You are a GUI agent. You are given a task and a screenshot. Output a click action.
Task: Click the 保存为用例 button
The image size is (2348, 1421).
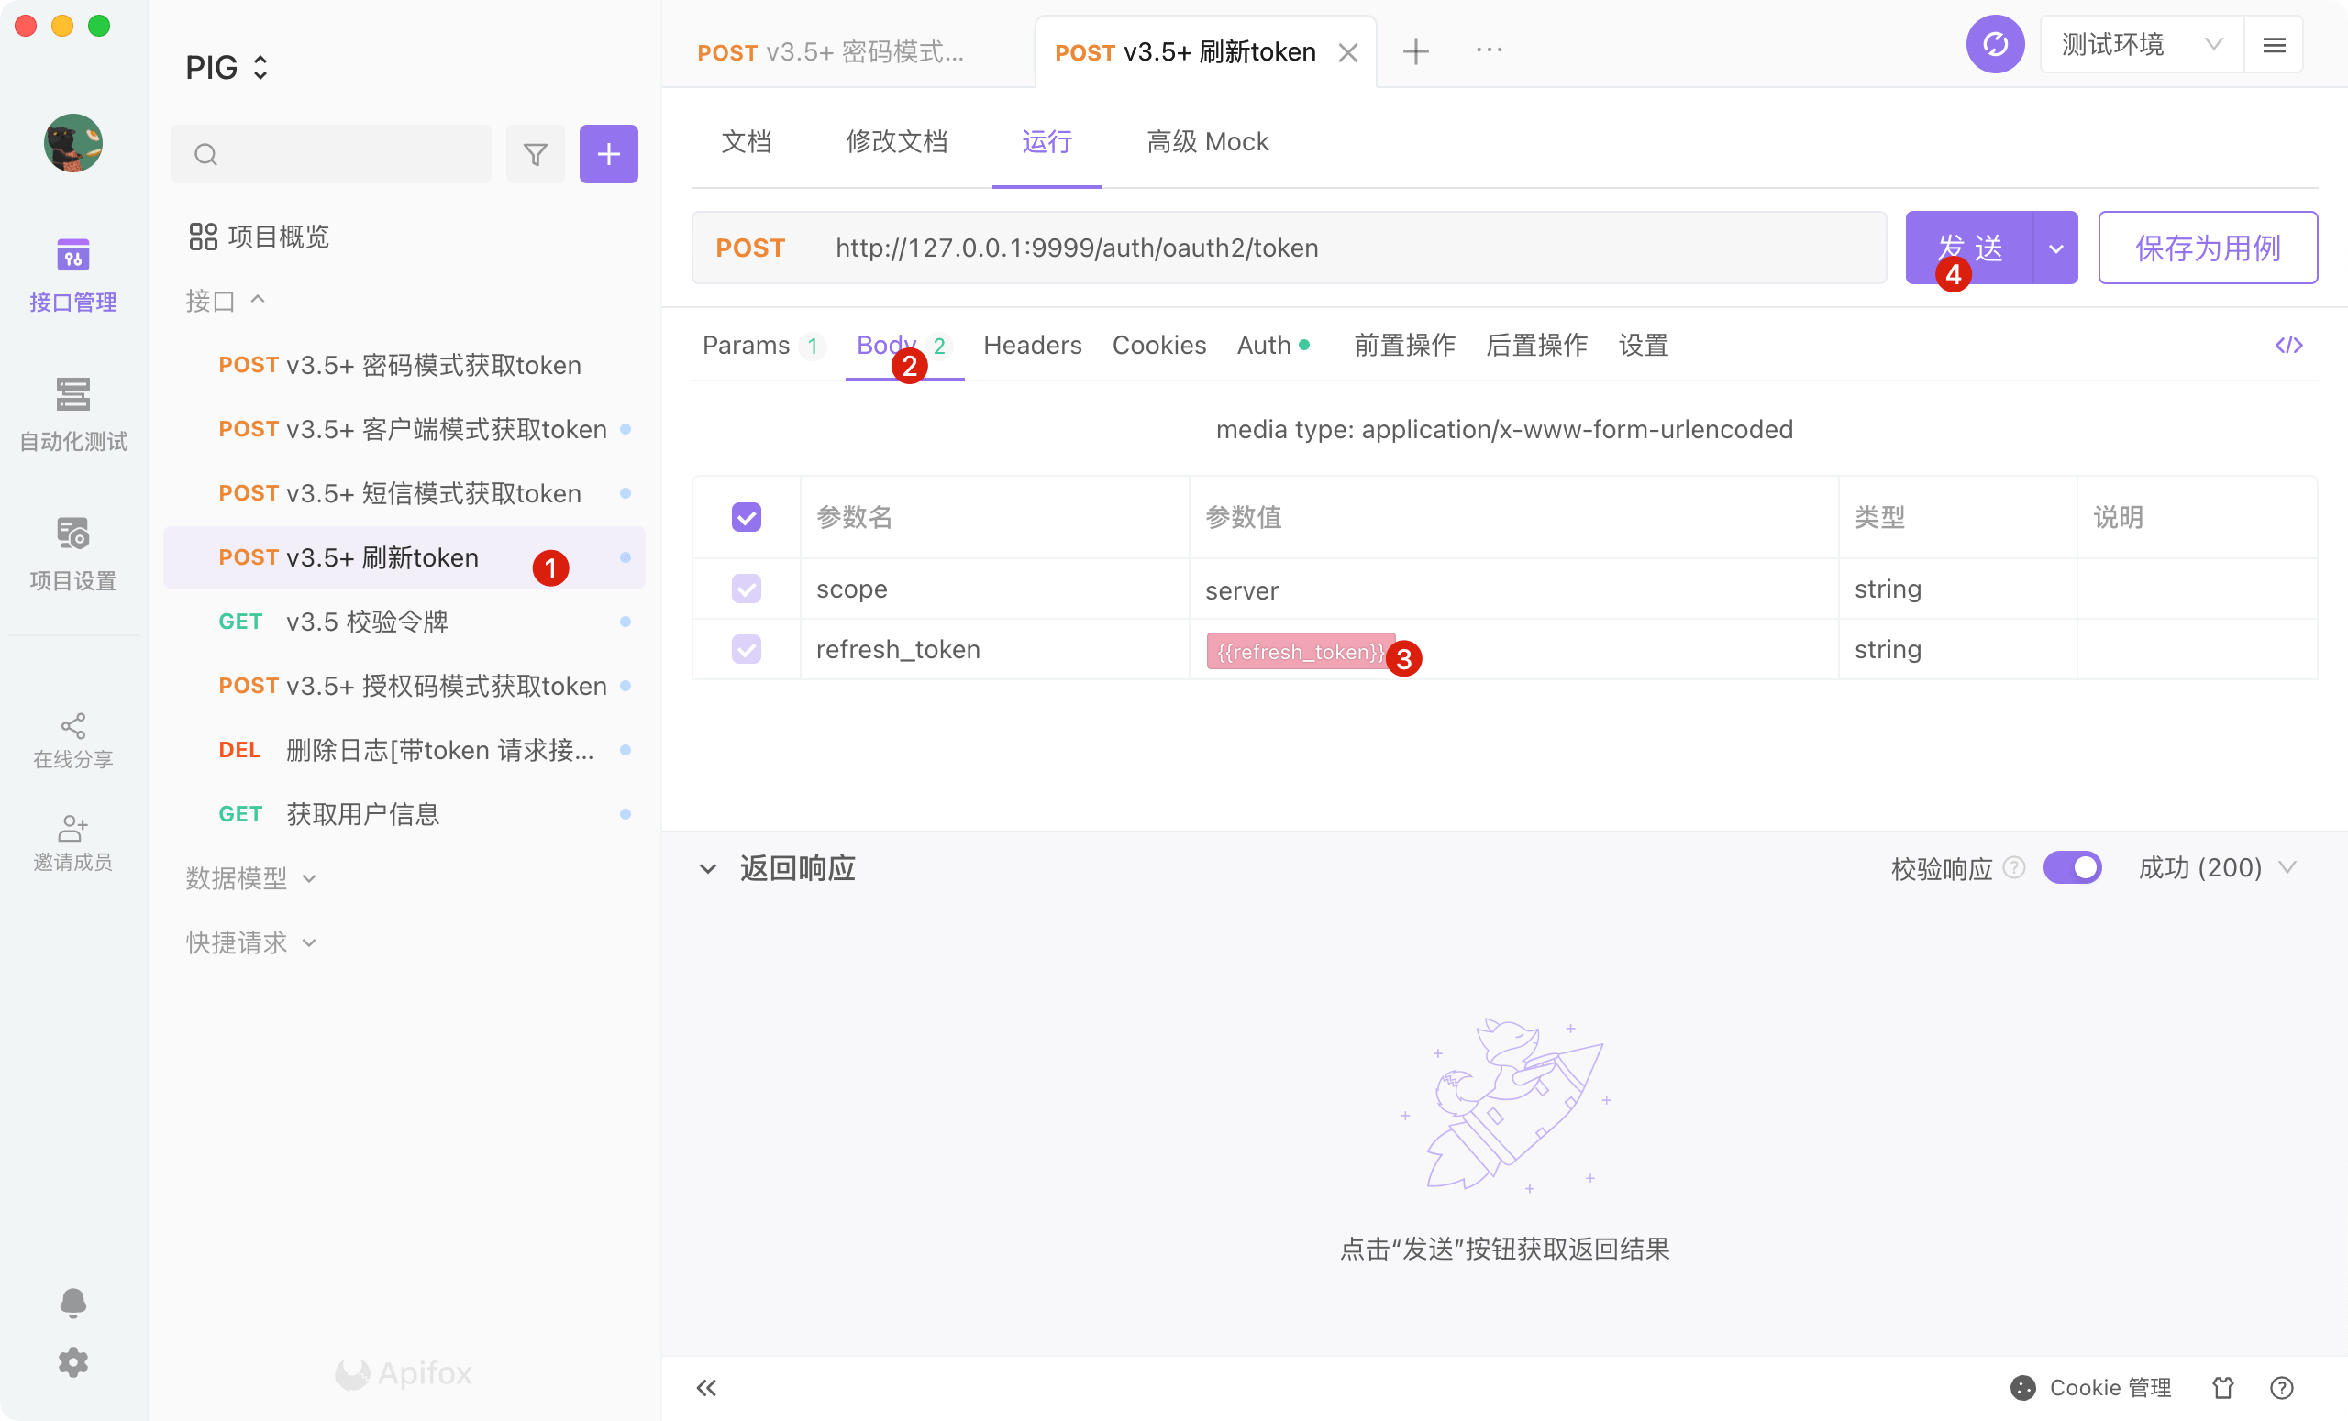(2207, 248)
